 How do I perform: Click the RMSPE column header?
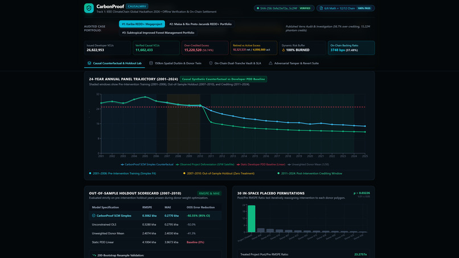click(147, 207)
